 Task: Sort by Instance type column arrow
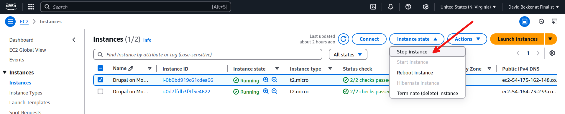(330, 69)
